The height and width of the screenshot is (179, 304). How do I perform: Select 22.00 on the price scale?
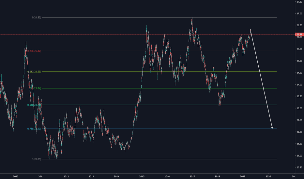(299, 132)
